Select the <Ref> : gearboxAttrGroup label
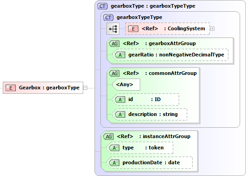This screenshot has height=176, width=246. click(x=159, y=43)
